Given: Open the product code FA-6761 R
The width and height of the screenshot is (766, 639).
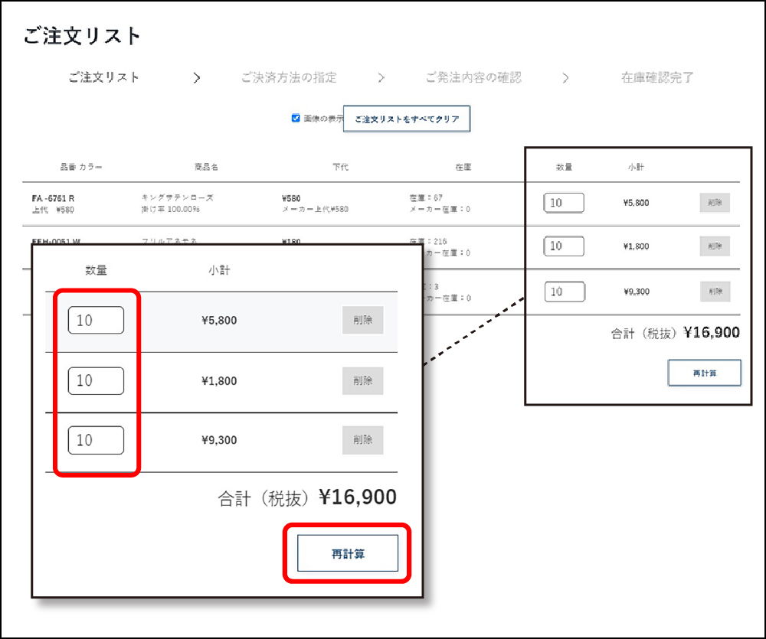Looking at the screenshot, I should point(53,198).
